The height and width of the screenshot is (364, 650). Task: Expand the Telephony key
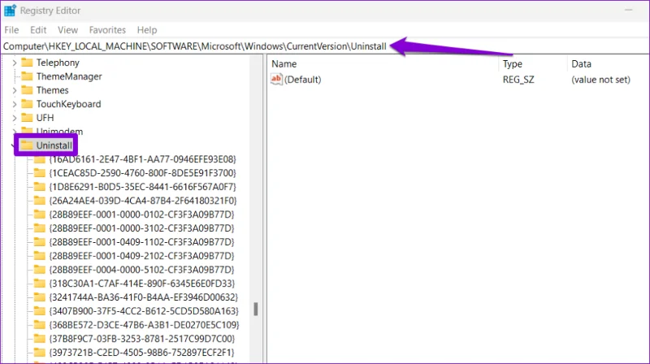click(15, 63)
